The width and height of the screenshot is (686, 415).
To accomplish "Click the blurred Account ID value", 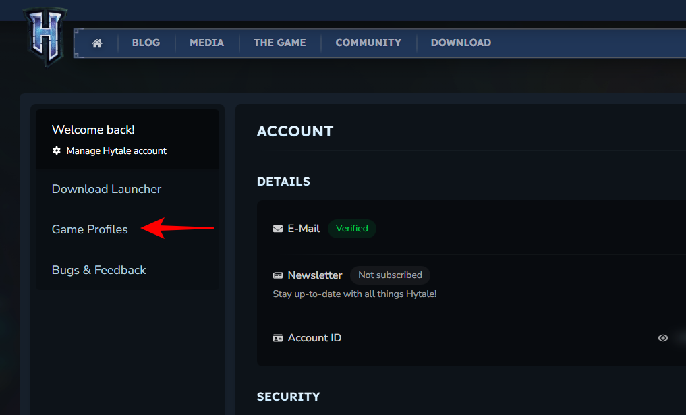I will (679, 338).
